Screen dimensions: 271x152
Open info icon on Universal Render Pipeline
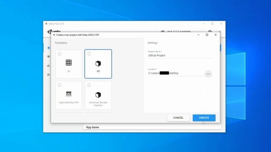pyautogui.click(x=89, y=85)
